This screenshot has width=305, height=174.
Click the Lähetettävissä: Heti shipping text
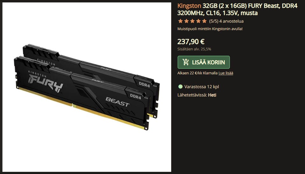click(197, 95)
